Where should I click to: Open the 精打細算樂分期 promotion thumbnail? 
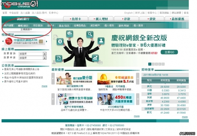pyautogui.click(x=75, y=79)
